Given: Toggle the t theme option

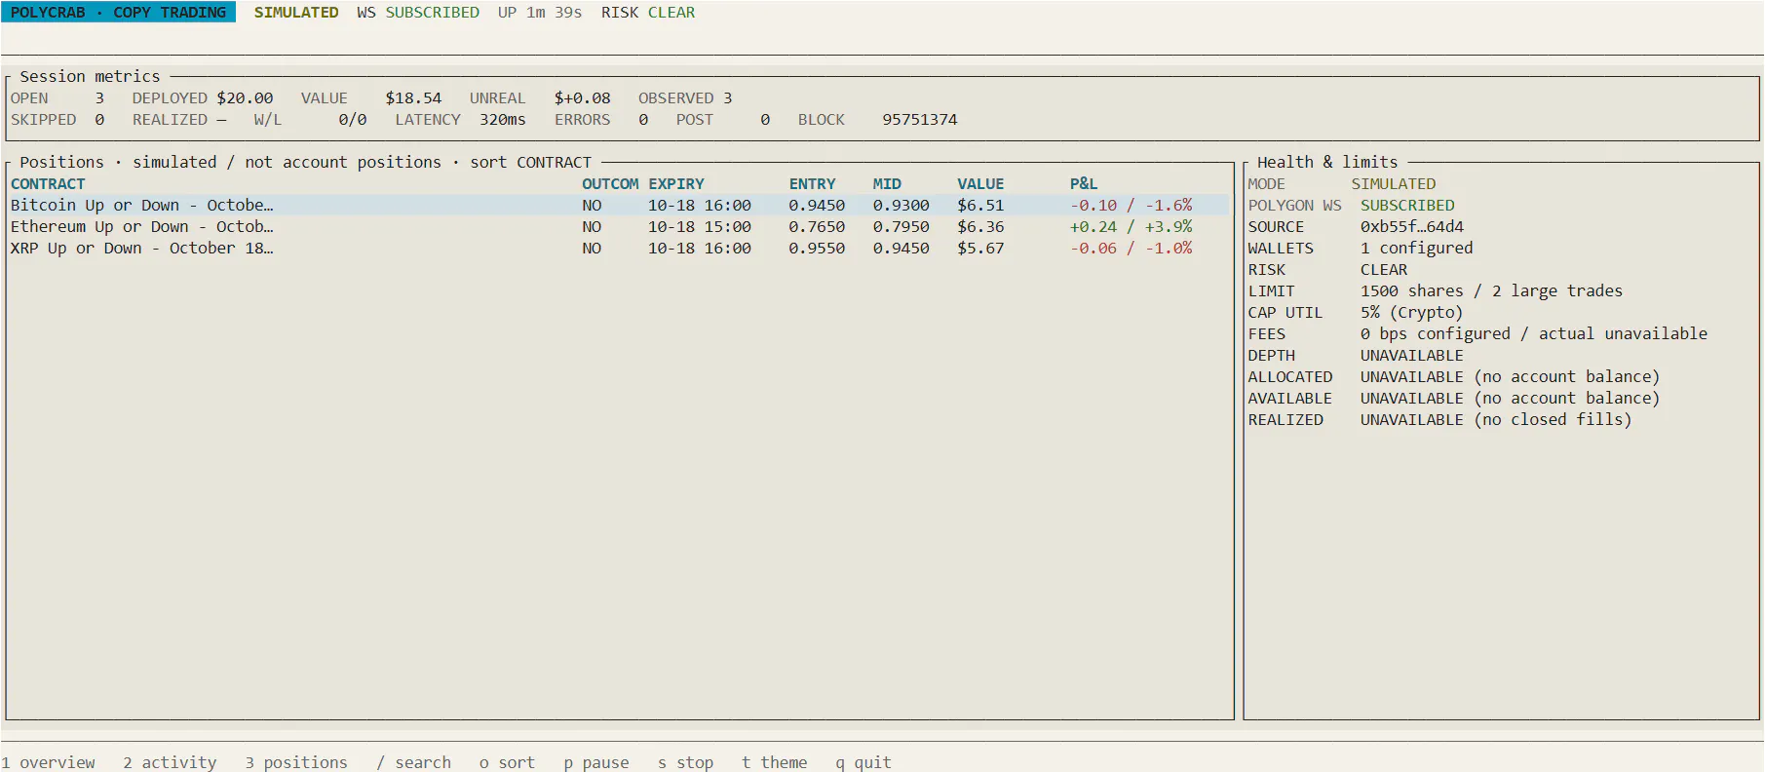Looking at the screenshot, I should click(775, 762).
